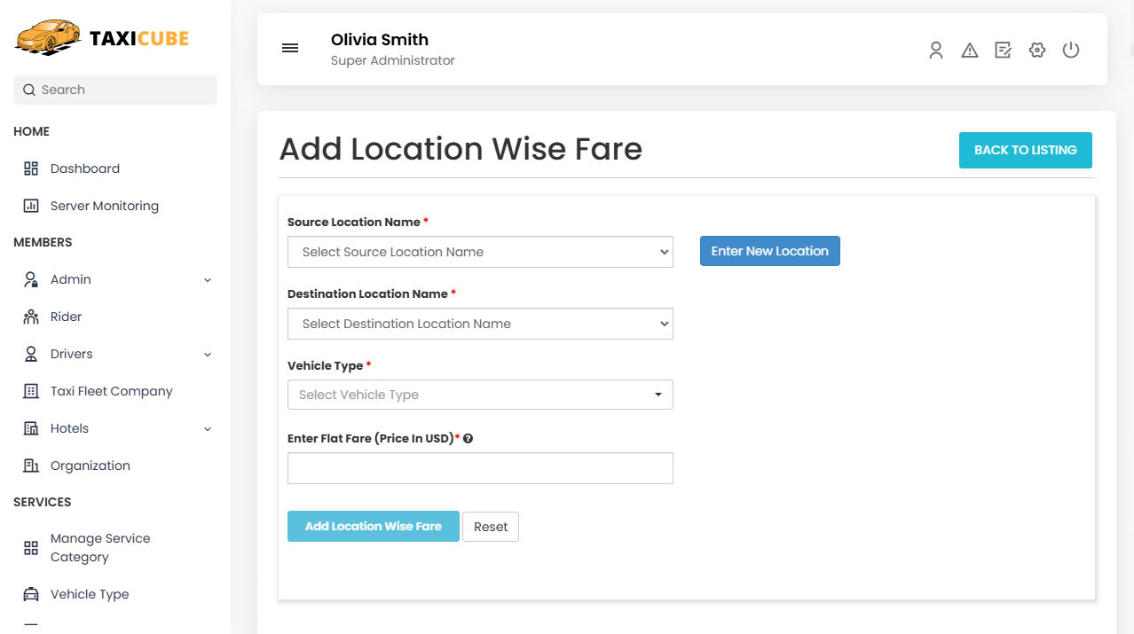This screenshot has width=1134, height=634.
Task: Open the edit log icon in the header
Action: tap(1003, 51)
